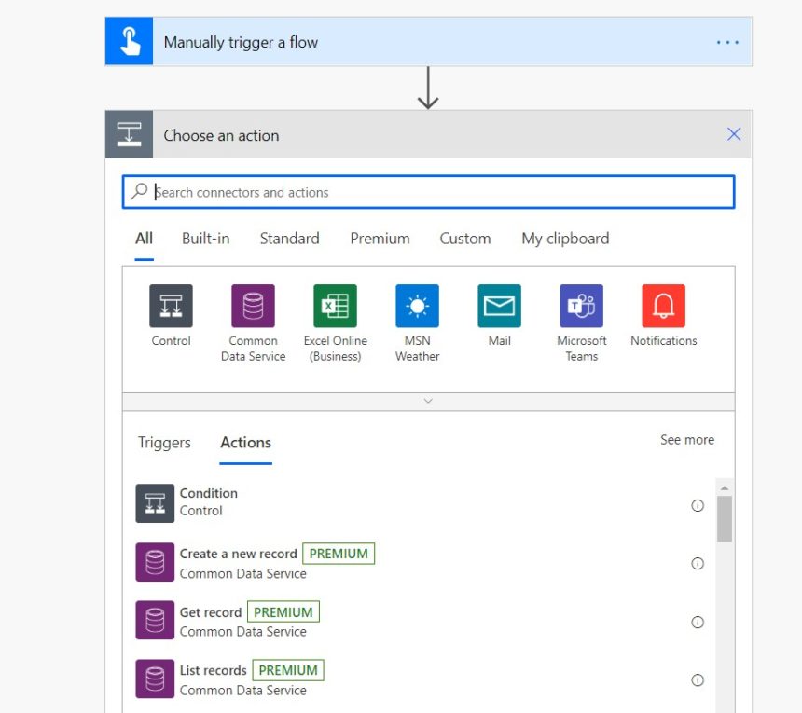The height and width of the screenshot is (713, 802).
Task: Switch to the Standard tab
Action: [x=289, y=239]
